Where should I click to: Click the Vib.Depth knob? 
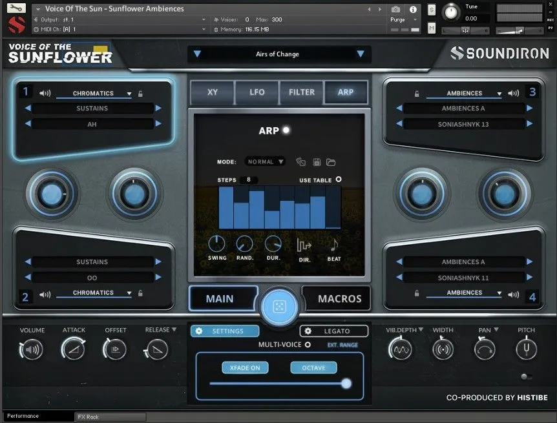pyautogui.click(x=401, y=349)
